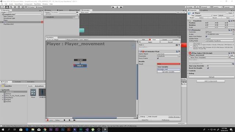The image size is (235, 132).
Task: Select the Move tool in Unity toolbar
Action: (7, 7)
